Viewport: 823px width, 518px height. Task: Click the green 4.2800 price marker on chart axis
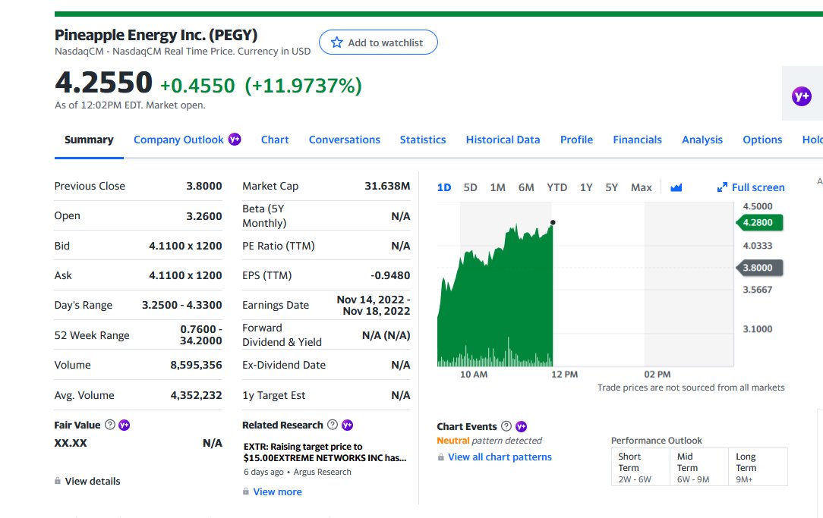pyautogui.click(x=759, y=222)
